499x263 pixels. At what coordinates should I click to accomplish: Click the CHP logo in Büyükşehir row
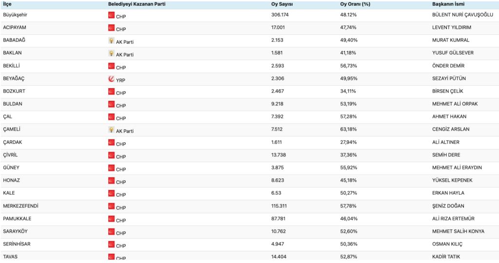111,16
